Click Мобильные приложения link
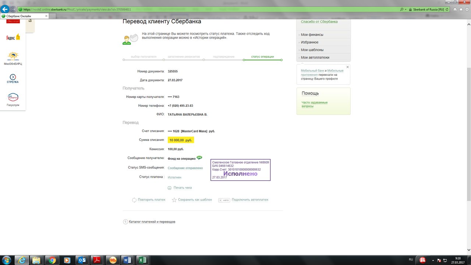 322,73
